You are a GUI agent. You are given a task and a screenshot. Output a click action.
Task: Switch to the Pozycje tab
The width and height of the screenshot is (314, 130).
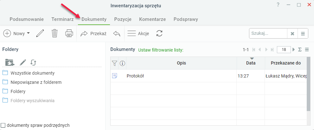[123, 19]
